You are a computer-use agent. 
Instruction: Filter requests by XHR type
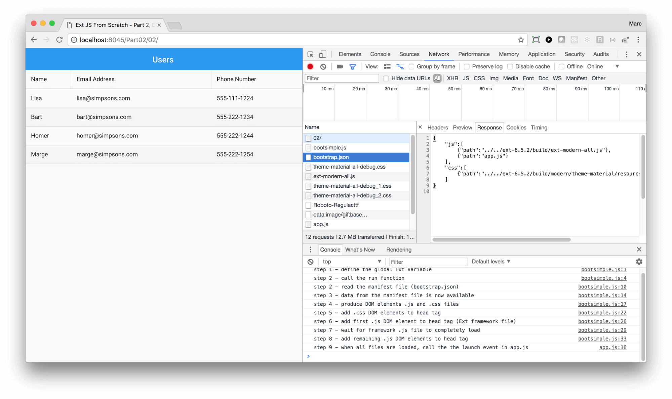pyautogui.click(x=452, y=78)
